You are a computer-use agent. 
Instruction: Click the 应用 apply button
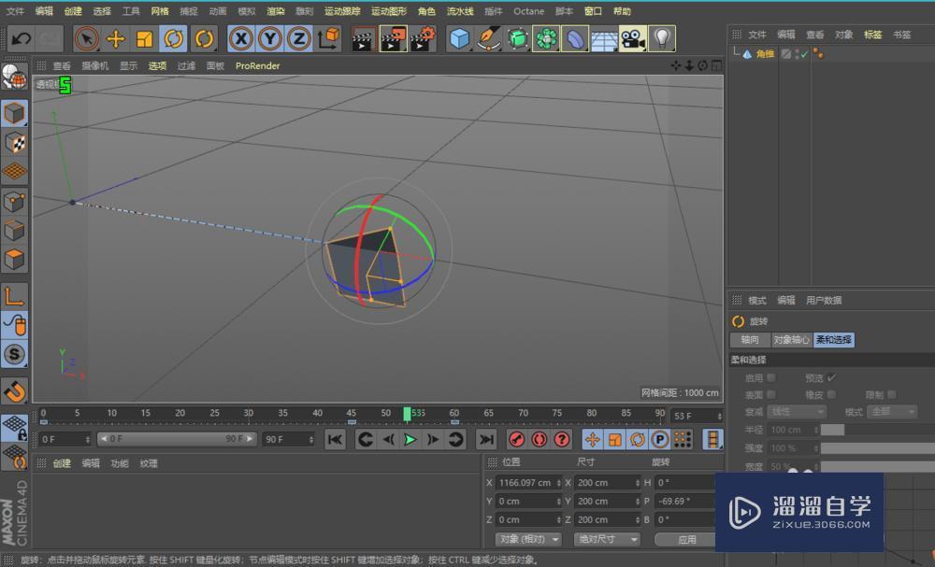tap(687, 539)
